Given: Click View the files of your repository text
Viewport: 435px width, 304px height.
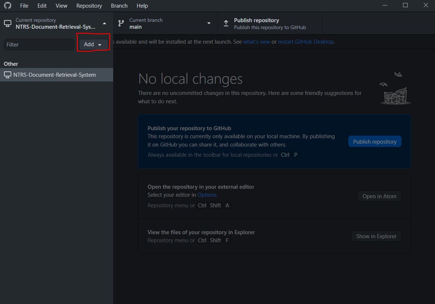Looking at the screenshot, I should (x=201, y=232).
